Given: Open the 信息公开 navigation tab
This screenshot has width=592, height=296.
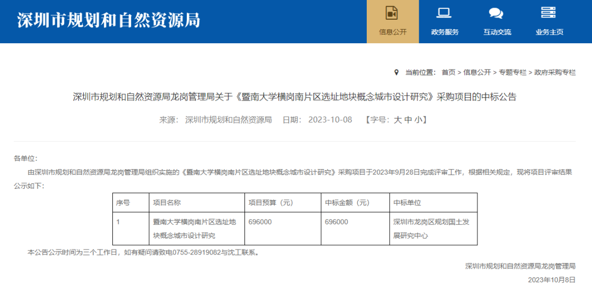Looking at the screenshot, I should pyautogui.click(x=392, y=21).
